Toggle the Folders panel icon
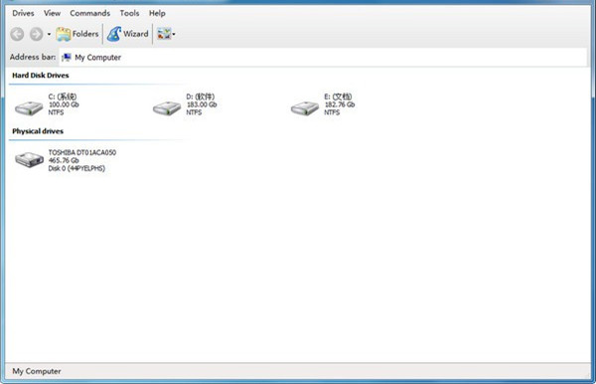596x384 pixels. [64, 34]
